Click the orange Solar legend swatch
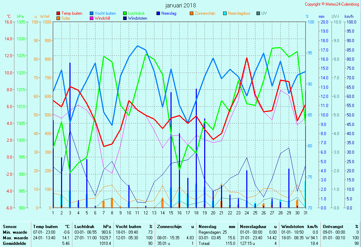This screenshot has height=247, width=361. coord(59,18)
